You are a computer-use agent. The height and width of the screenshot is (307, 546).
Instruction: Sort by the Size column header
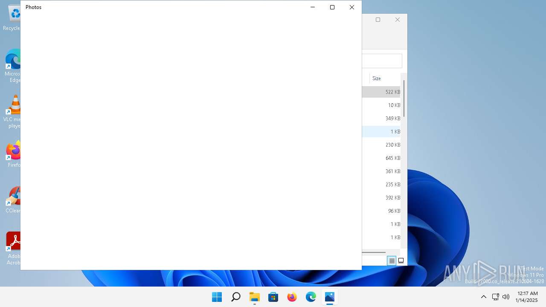tap(385, 78)
